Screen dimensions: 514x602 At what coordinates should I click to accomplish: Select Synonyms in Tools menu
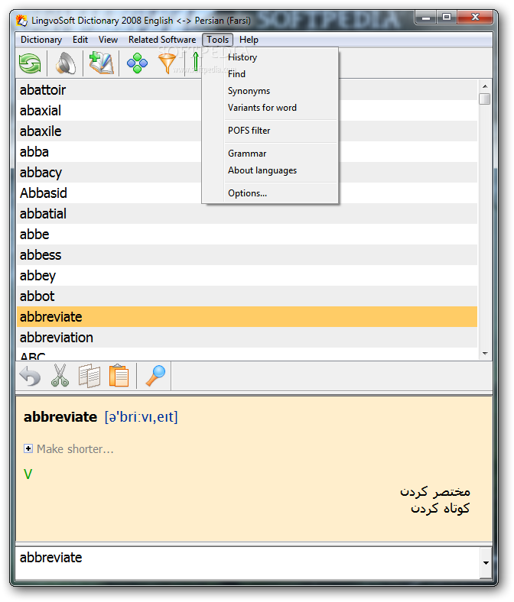click(270, 91)
